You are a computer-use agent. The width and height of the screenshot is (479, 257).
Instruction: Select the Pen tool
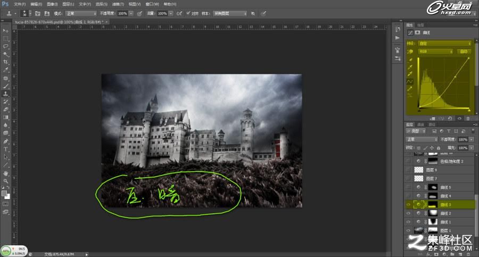point(5,142)
